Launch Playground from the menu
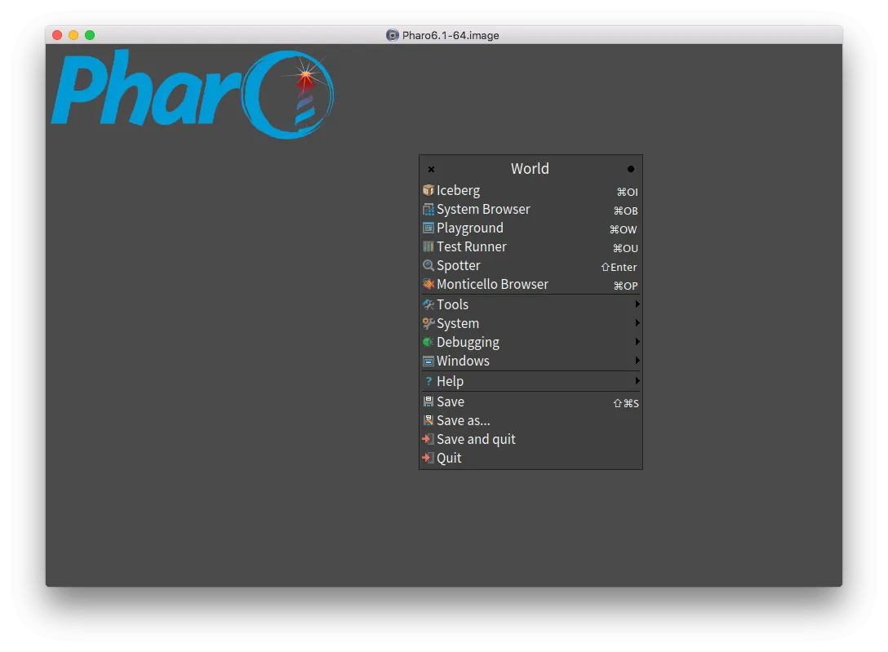 [x=531, y=228]
